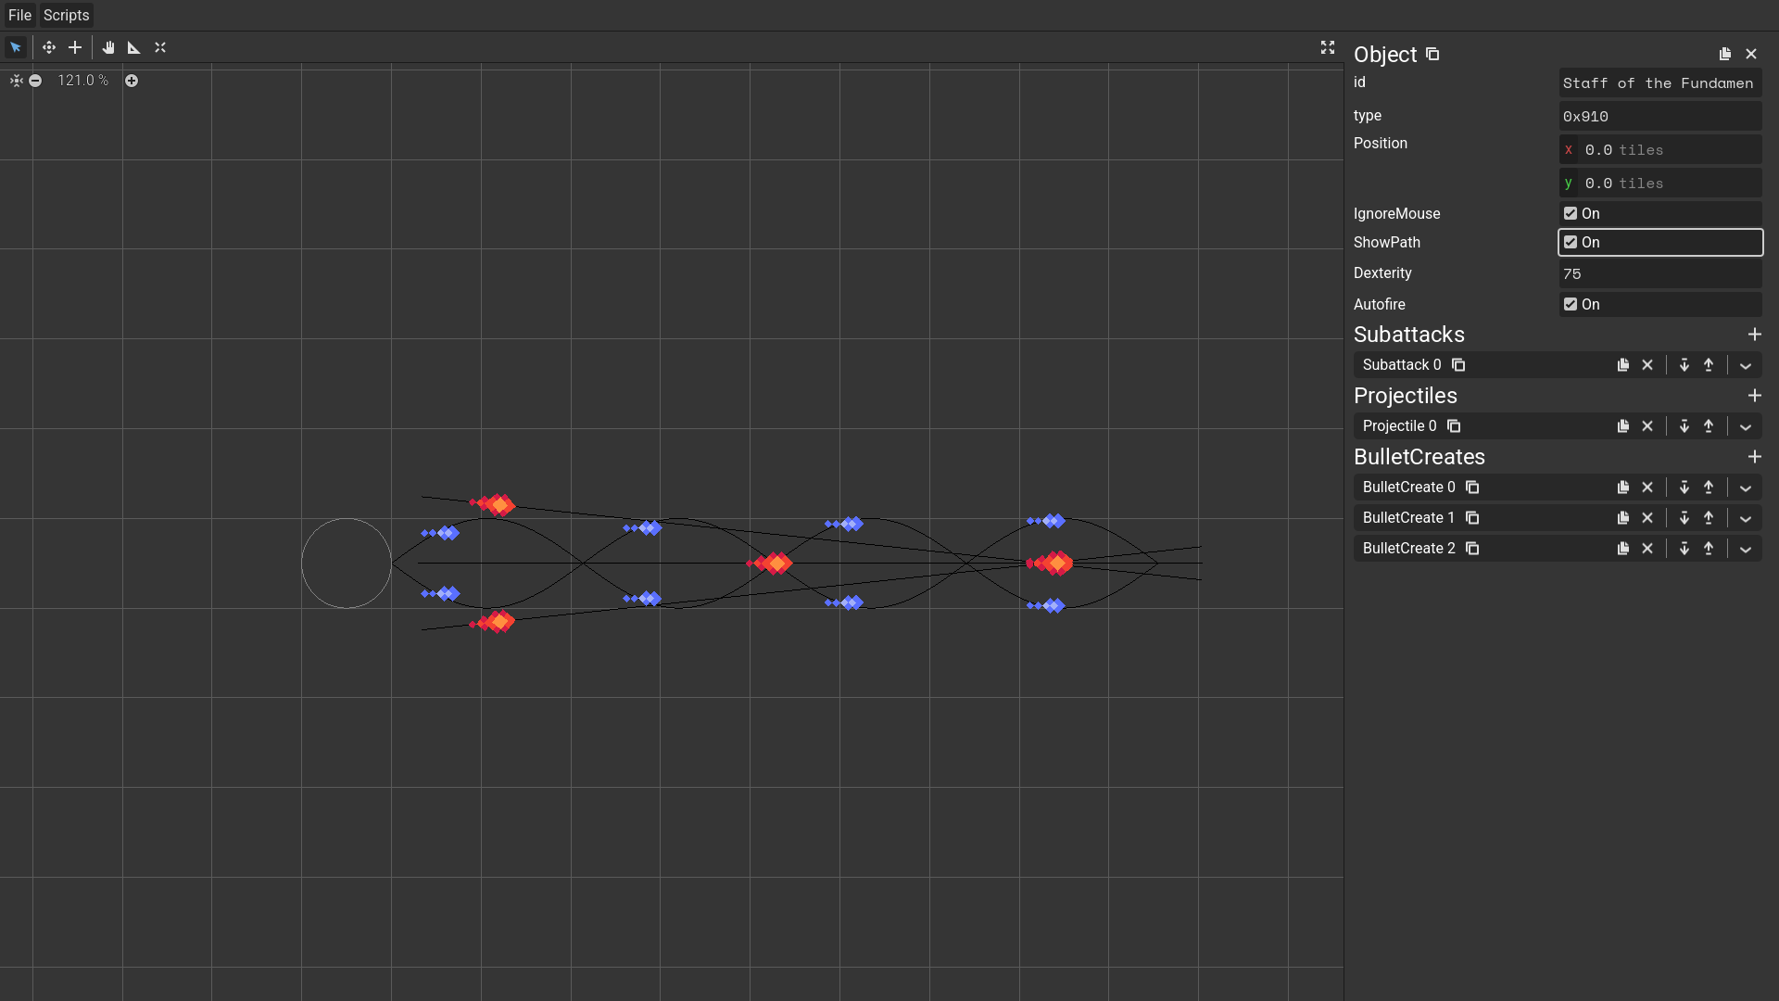
Task: Edit the id field Staff of the Fundamen
Action: (x=1660, y=83)
